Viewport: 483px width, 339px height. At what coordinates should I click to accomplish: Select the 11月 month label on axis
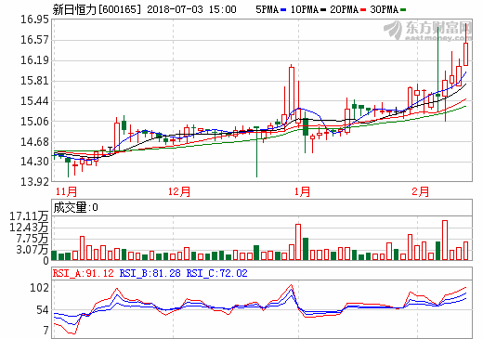click(x=66, y=191)
